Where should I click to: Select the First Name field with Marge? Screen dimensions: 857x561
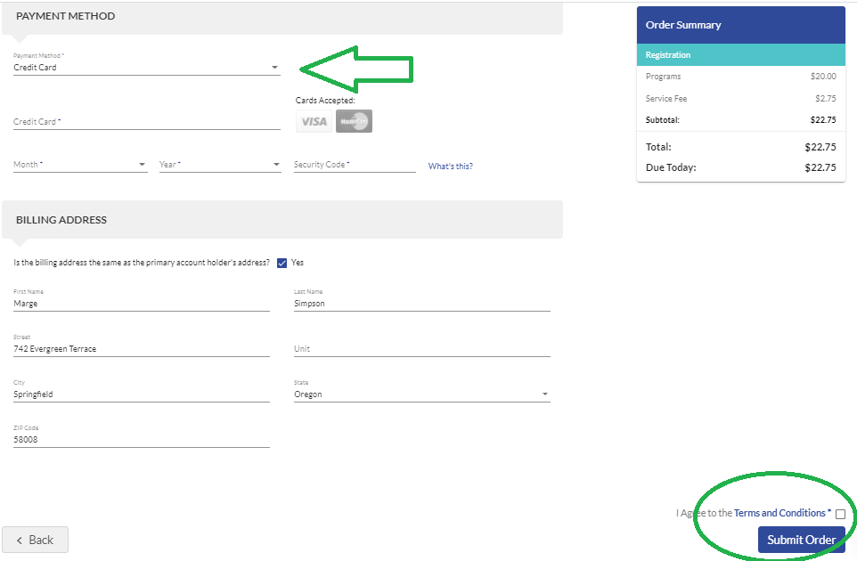142,304
